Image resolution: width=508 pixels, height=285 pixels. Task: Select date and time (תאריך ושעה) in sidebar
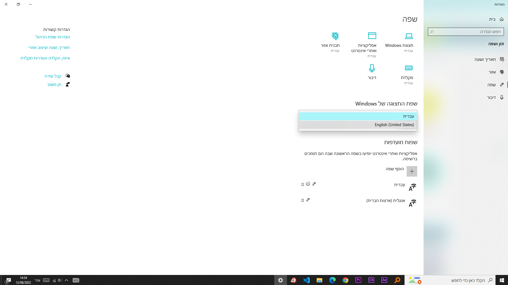pos(466,59)
